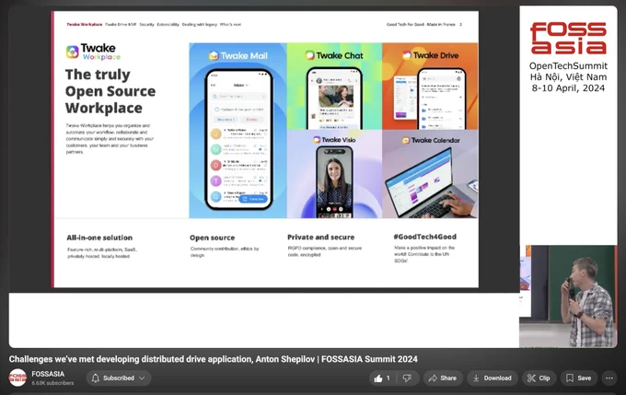Click the speaker camera inset
This screenshot has height=395, width=626.
tap(568, 296)
